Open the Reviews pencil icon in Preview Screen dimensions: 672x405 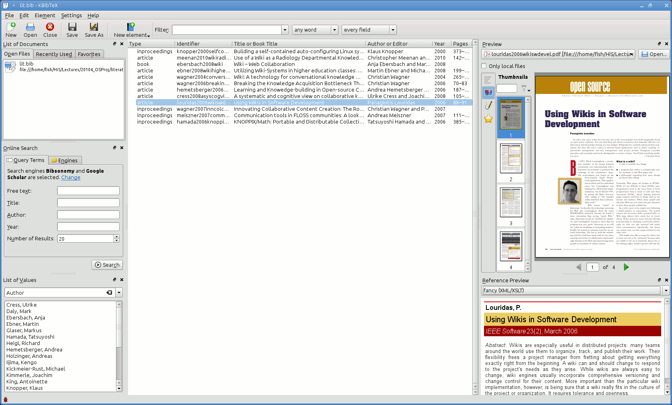488,106
